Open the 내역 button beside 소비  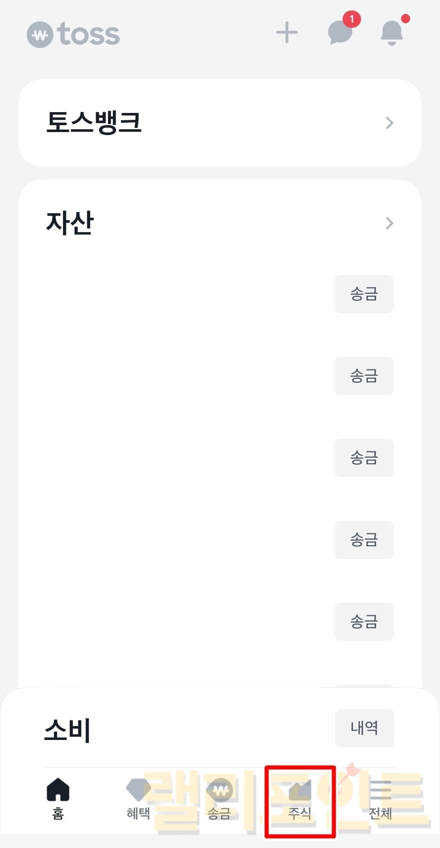click(365, 728)
